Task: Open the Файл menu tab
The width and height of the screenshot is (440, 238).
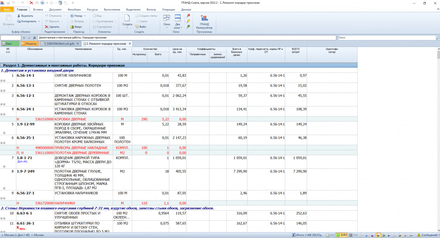Action: (7, 10)
